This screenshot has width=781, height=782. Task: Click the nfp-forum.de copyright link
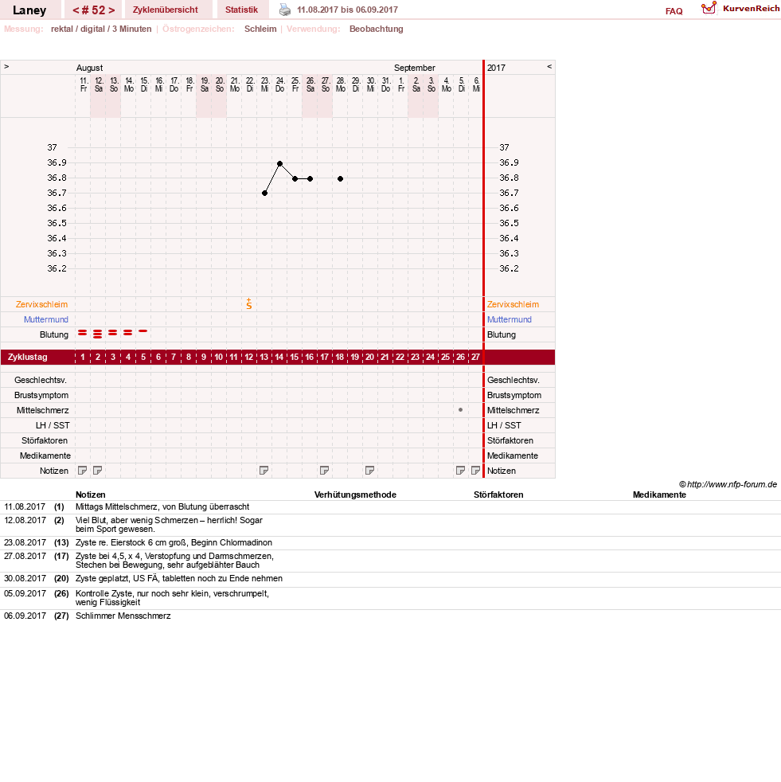coord(728,484)
